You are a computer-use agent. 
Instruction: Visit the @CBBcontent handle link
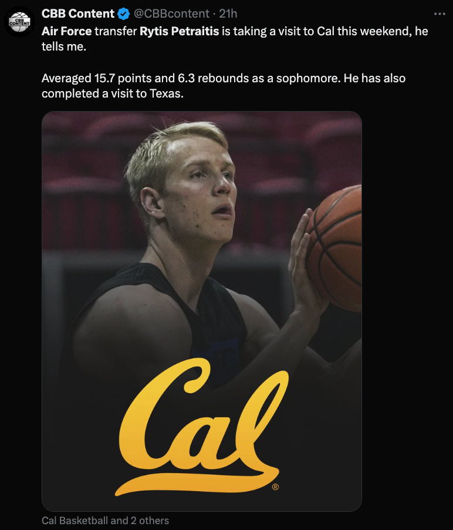171,14
